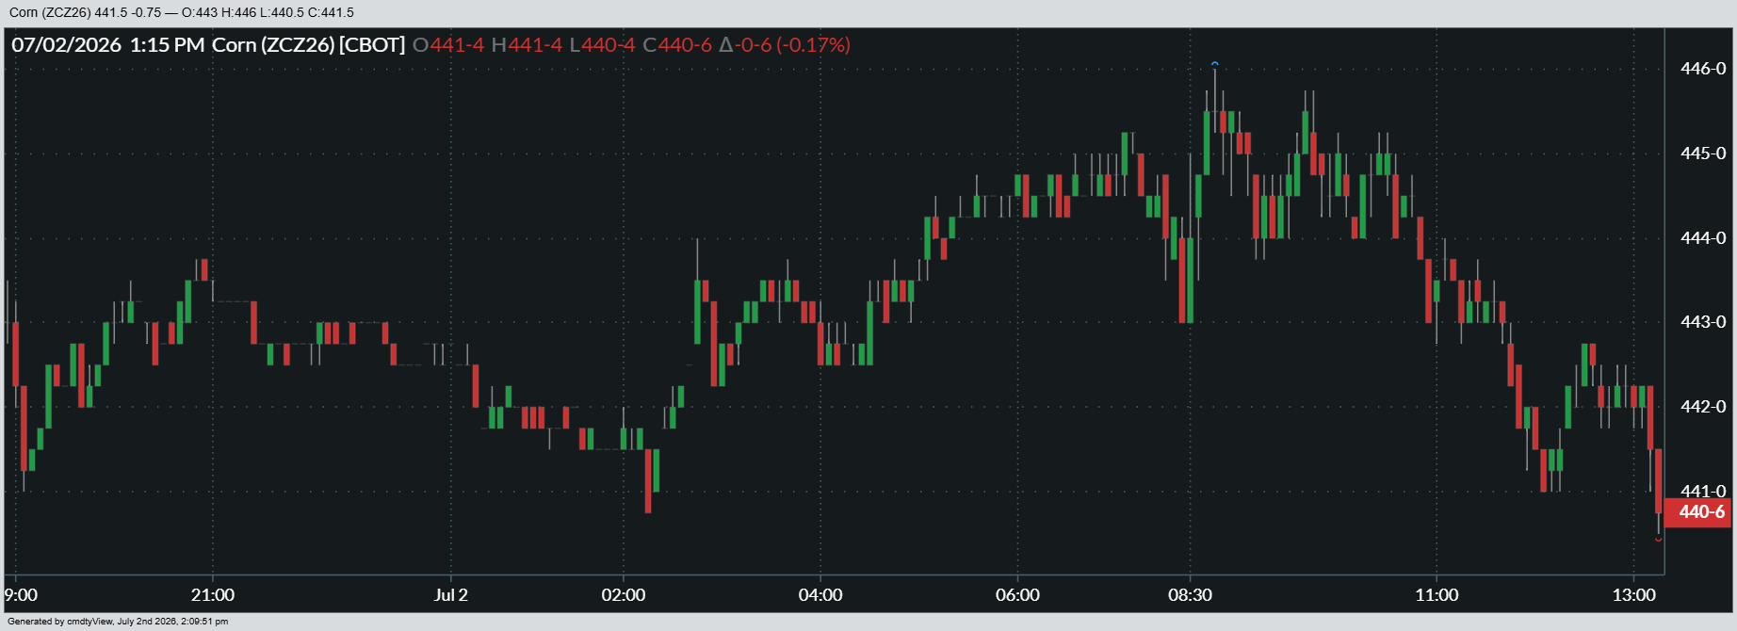This screenshot has height=631, width=1737.
Task: Click the top header quote summary line
Action: [x=182, y=12]
